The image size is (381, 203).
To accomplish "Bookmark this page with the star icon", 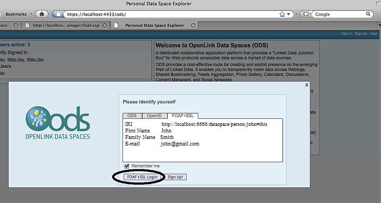I will [x=282, y=14].
